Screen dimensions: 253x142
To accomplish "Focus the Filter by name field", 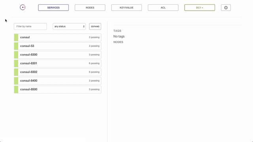I will [x=30, y=26].
